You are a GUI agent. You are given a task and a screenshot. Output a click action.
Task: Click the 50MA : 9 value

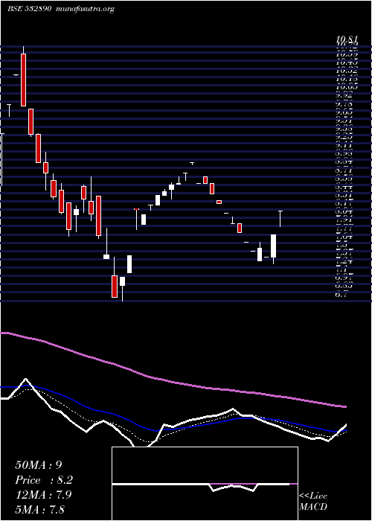[x=39, y=465]
